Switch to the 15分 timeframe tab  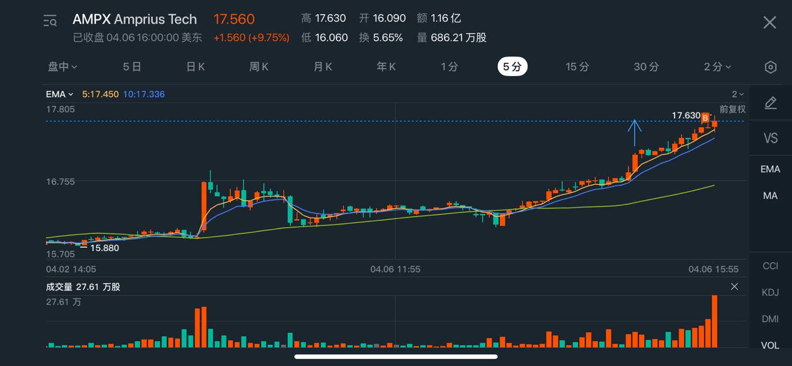click(x=577, y=67)
